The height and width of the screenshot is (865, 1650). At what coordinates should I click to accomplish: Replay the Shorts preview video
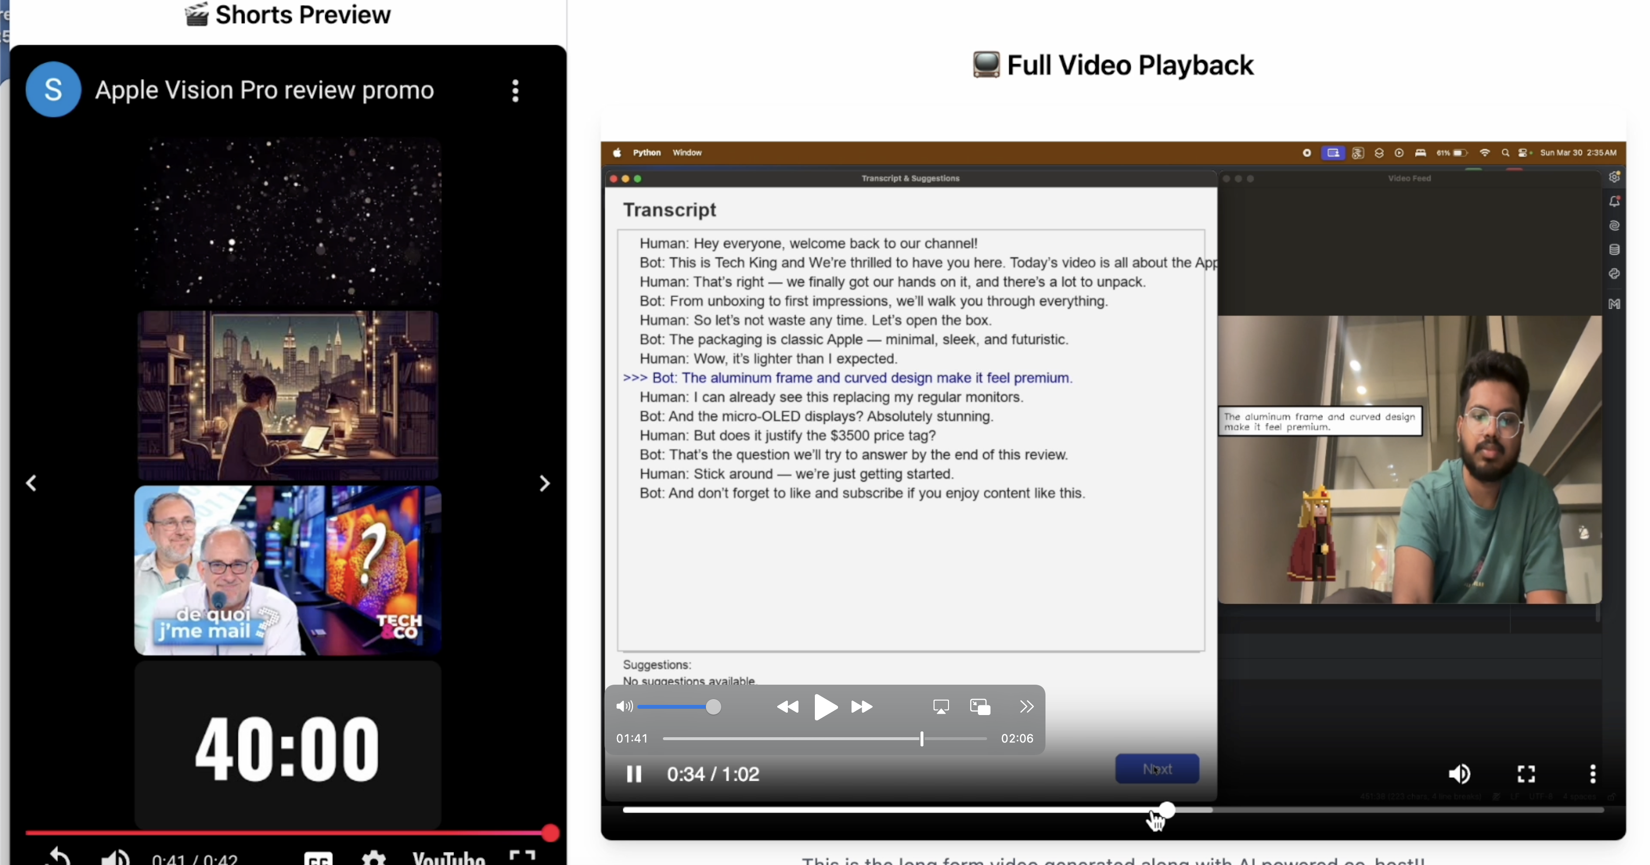[57, 857]
